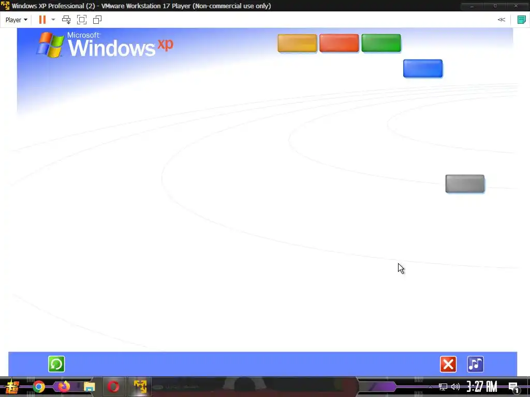Image resolution: width=530 pixels, height=397 pixels.
Task: Open notification center icon
Action: click(x=514, y=387)
